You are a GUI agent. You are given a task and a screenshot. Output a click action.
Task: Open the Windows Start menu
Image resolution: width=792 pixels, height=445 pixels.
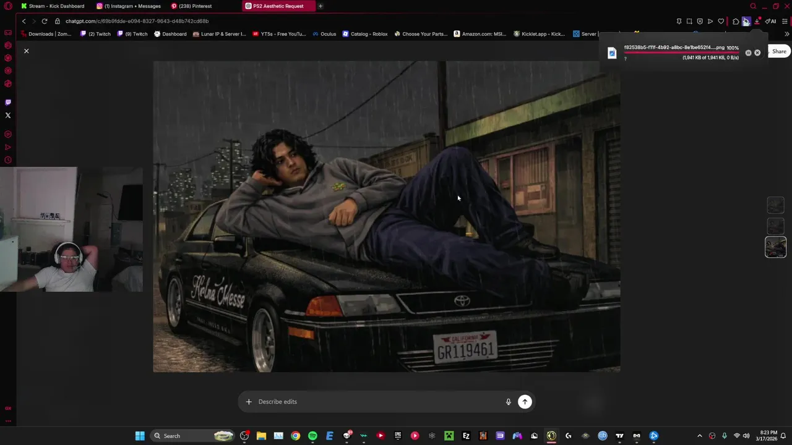coord(140,436)
